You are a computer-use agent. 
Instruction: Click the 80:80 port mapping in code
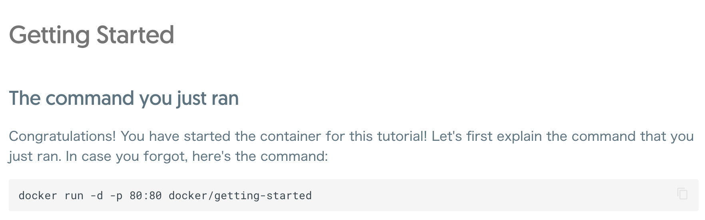pyautogui.click(x=146, y=196)
